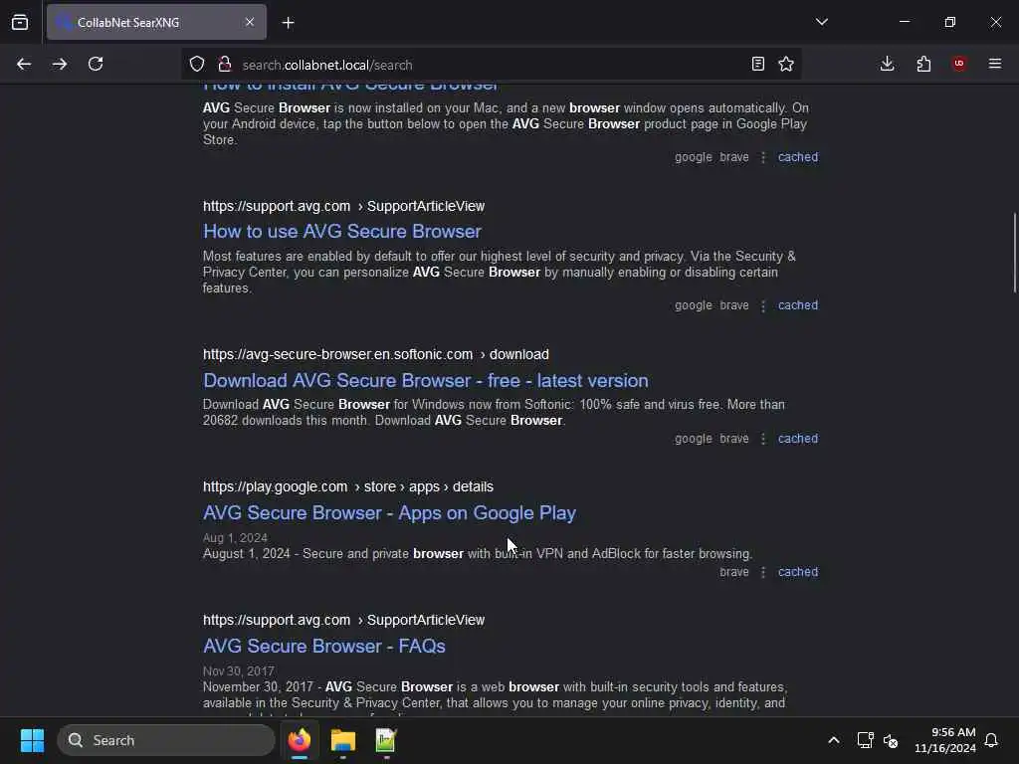Open Download AVG Secure Browser softonic result
This screenshot has width=1019, height=764.
click(x=426, y=380)
